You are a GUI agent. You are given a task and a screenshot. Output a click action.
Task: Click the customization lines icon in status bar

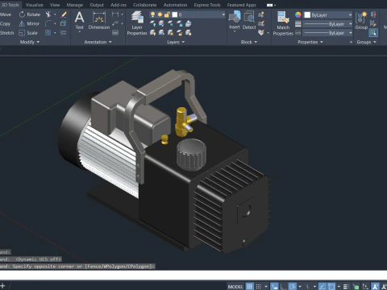[347, 287]
